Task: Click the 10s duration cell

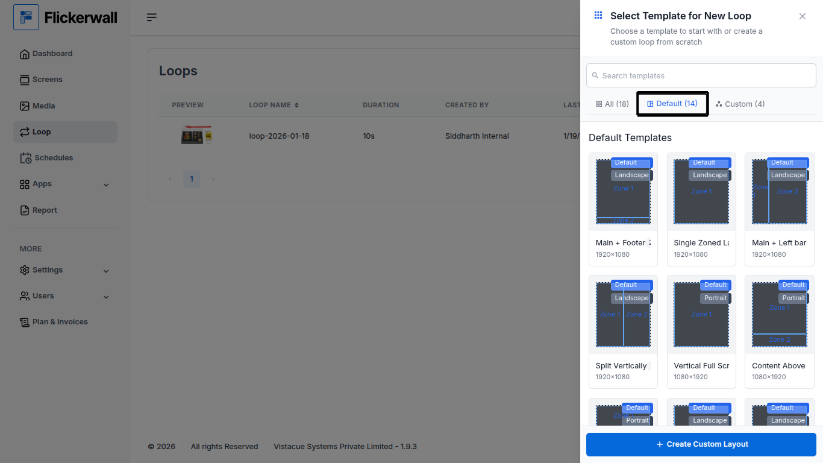Action: click(369, 136)
